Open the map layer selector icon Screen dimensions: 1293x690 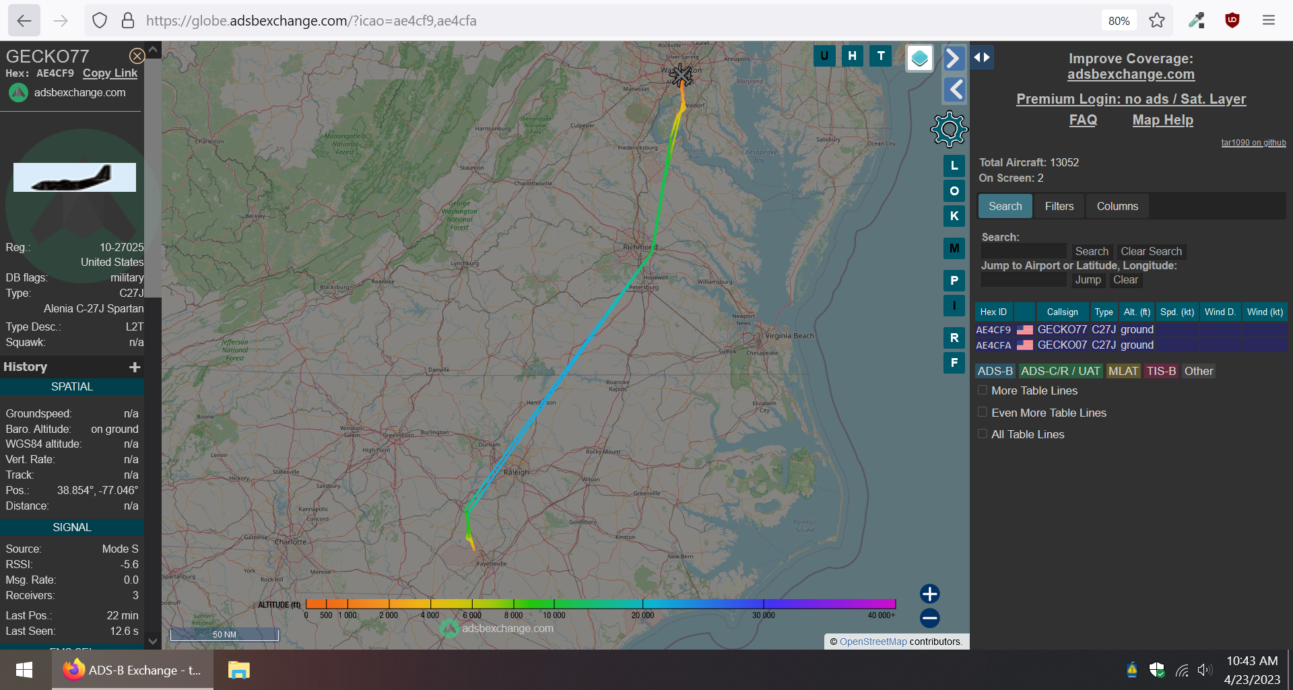[920, 59]
